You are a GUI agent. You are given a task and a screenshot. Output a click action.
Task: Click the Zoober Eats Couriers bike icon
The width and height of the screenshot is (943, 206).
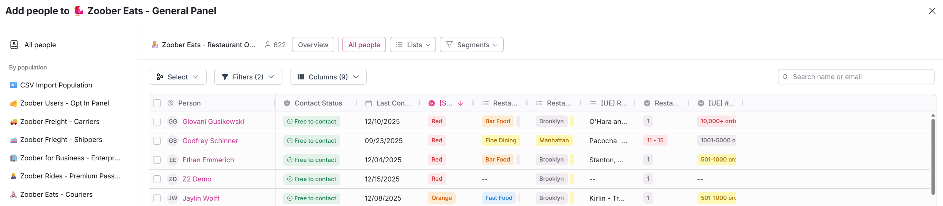tap(13, 195)
